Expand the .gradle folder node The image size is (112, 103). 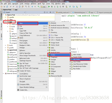[6, 17]
